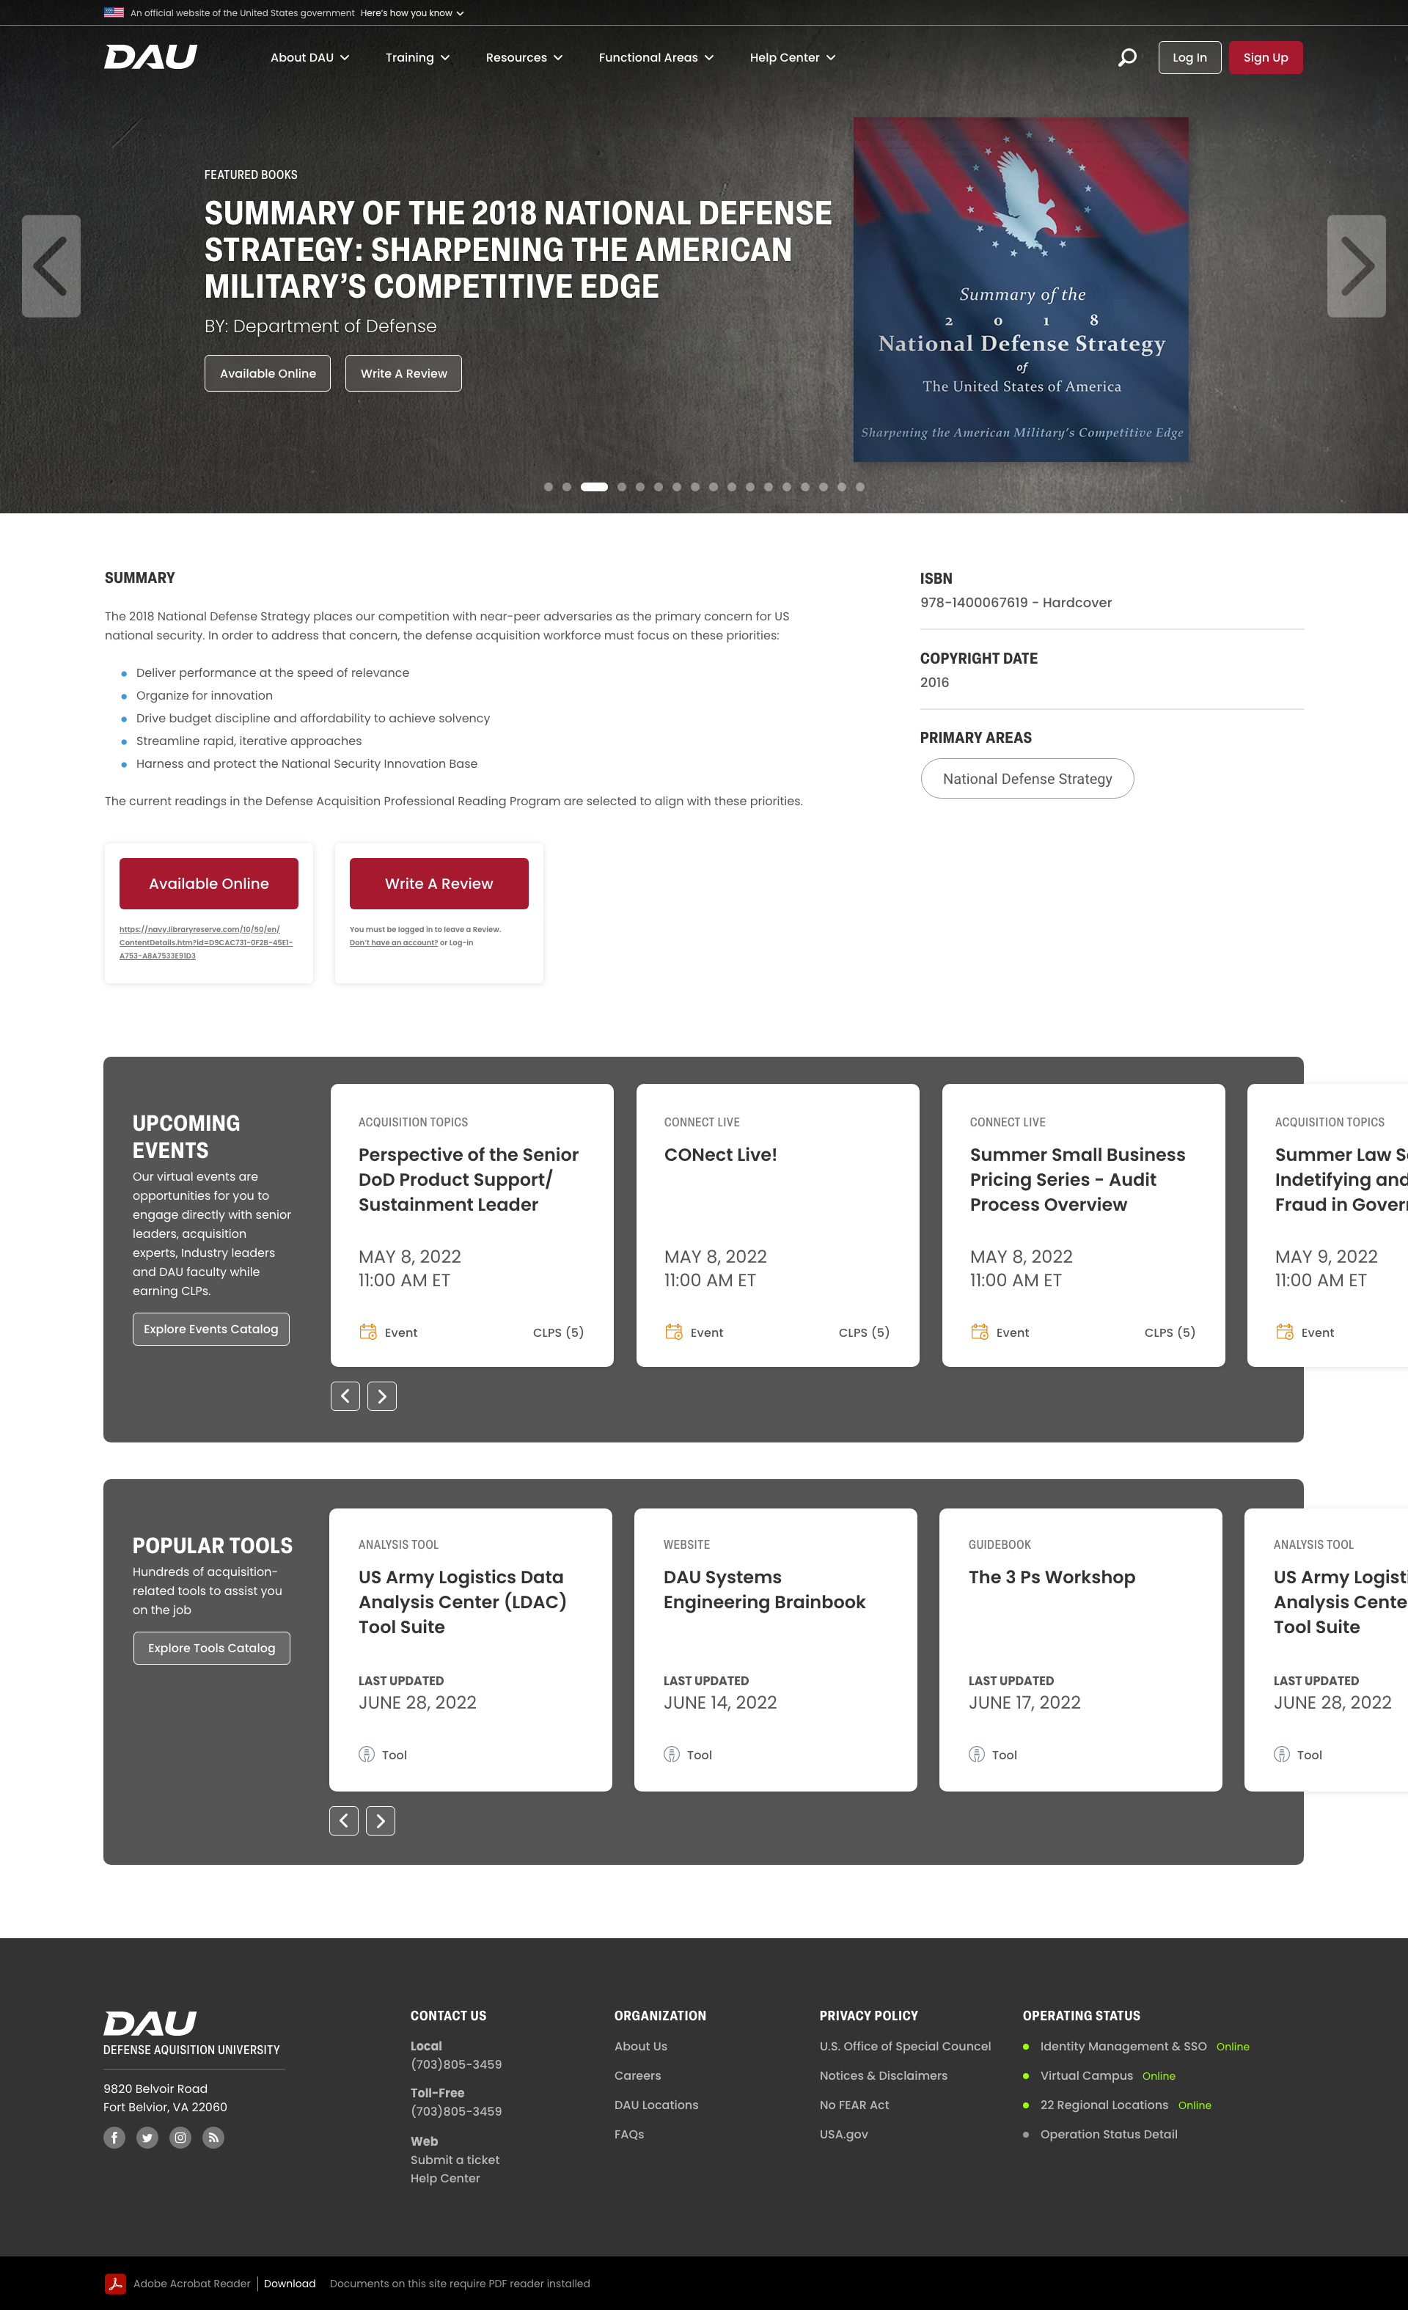Viewport: 1408px width, 2310px height.
Task: Click Identity Management & SSO status link
Action: point(1123,2045)
